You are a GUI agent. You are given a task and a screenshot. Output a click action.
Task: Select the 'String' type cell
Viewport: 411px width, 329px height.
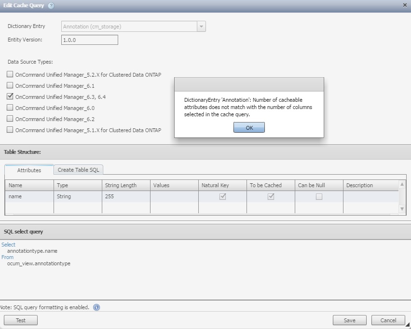tap(78, 196)
